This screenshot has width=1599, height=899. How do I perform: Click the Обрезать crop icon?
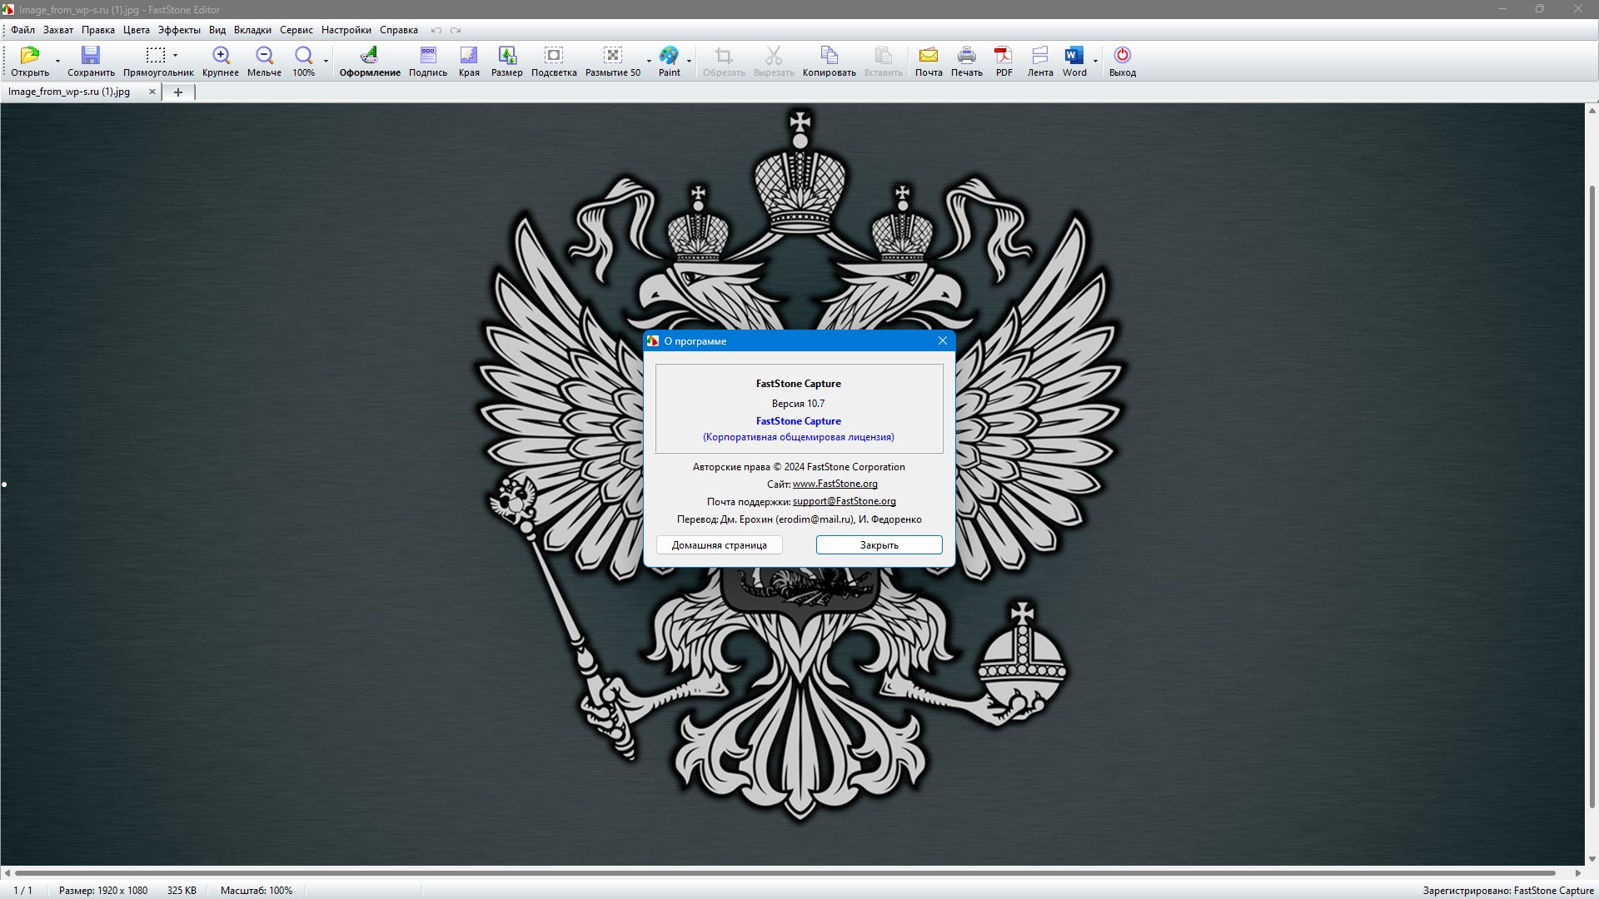(x=724, y=55)
